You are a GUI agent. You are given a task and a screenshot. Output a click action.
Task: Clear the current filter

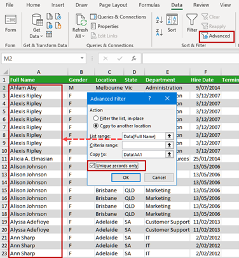pyautogui.click(x=211, y=17)
